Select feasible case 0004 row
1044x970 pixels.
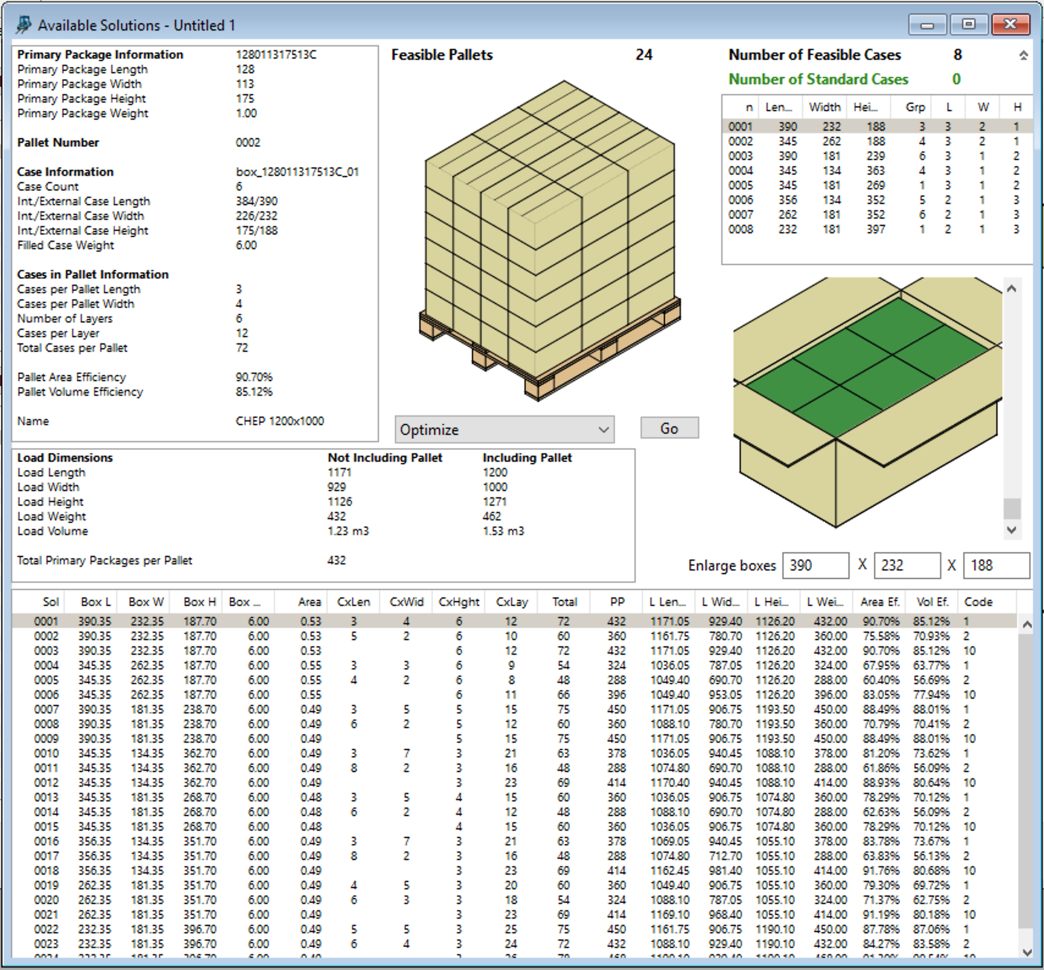click(x=877, y=170)
